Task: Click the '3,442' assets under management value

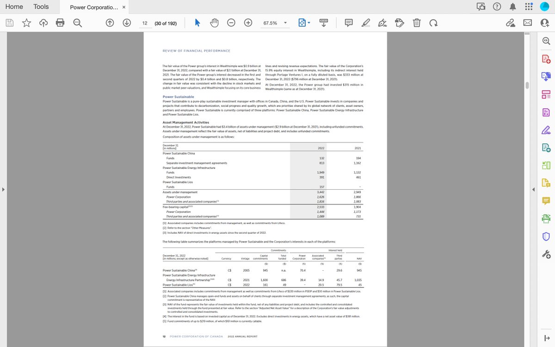Action: pos(321,192)
